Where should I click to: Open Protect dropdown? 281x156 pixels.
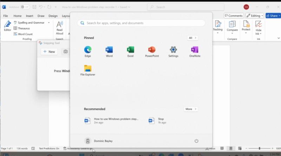click(x=246, y=27)
